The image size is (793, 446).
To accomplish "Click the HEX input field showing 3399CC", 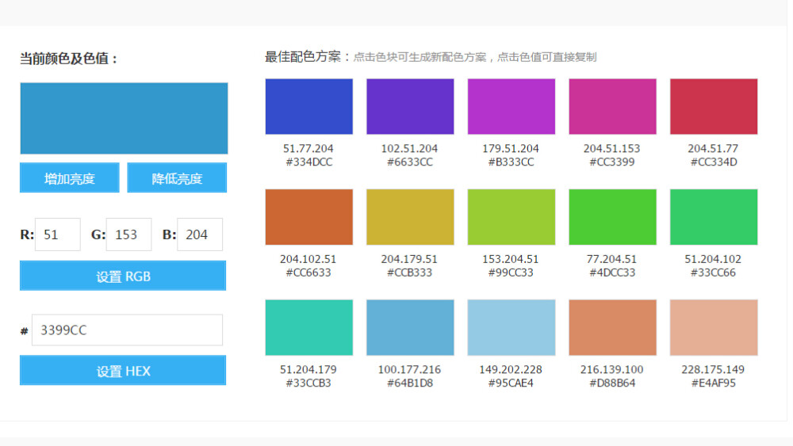I will click(x=127, y=330).
